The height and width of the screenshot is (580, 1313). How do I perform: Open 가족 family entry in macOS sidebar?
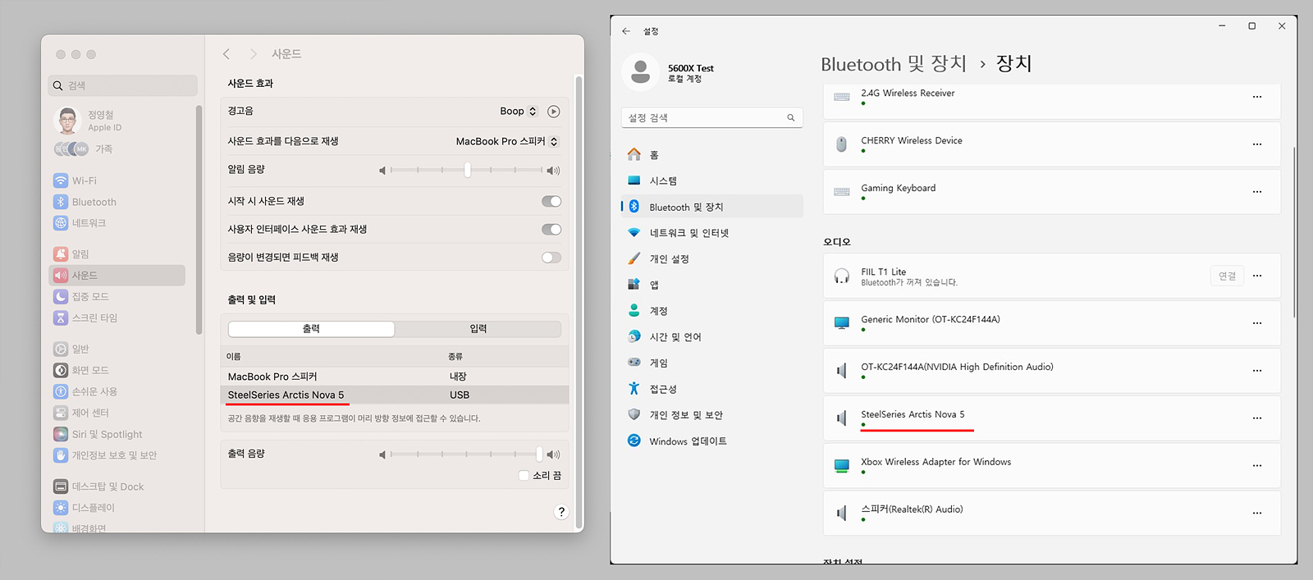pyautogui.click(x=84, y=149)
